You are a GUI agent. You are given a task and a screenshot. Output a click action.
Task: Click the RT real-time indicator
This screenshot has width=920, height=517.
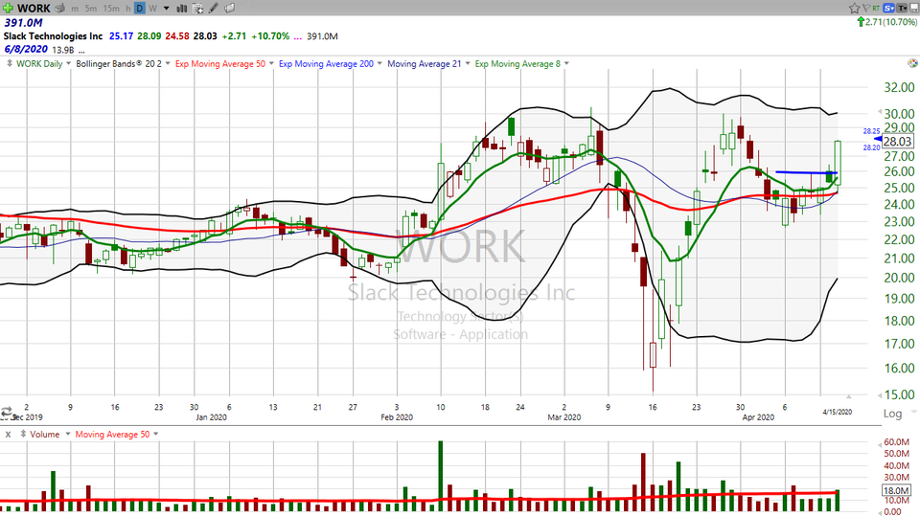pos(876,8)
